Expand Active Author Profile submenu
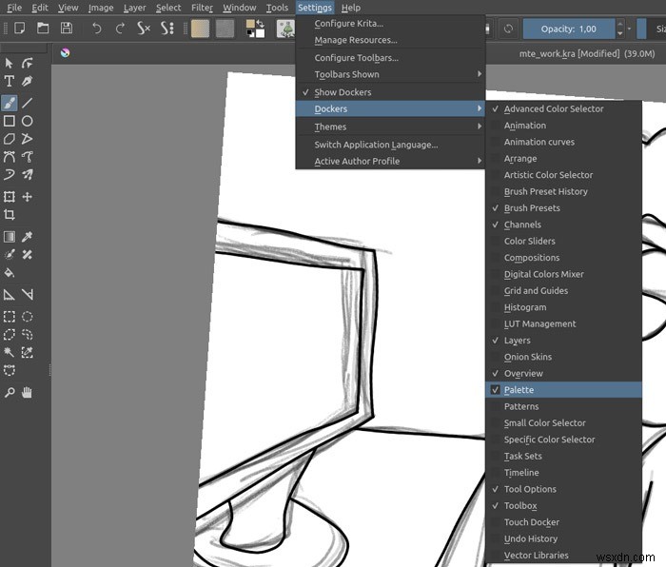The height and width of the screenshot is (567, 666). point(390,161)
